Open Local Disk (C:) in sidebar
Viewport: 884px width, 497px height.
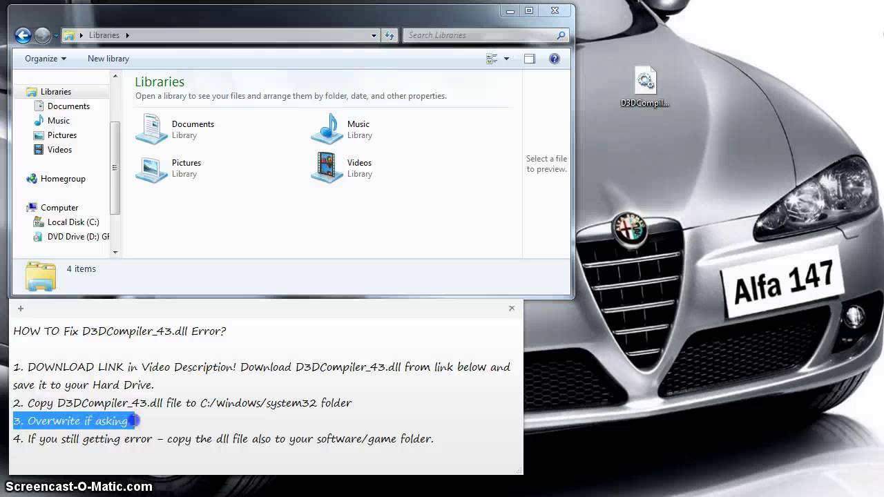(x=73, y=222)
